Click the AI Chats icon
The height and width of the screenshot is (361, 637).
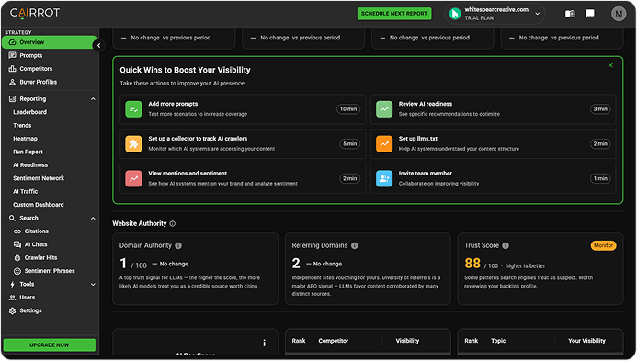(17, 244)
